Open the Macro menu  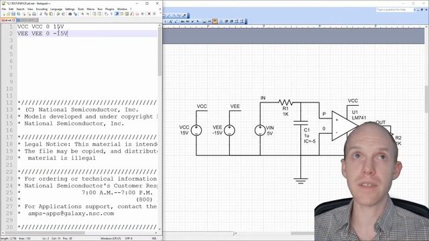coord(90,9)
